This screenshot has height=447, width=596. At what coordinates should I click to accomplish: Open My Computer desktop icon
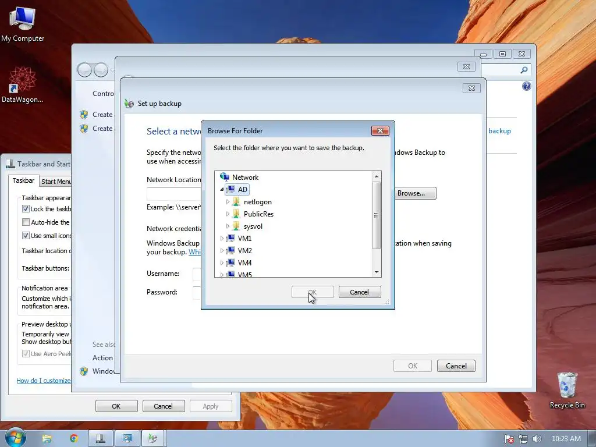pyautogui.click(x=23, y=23)
